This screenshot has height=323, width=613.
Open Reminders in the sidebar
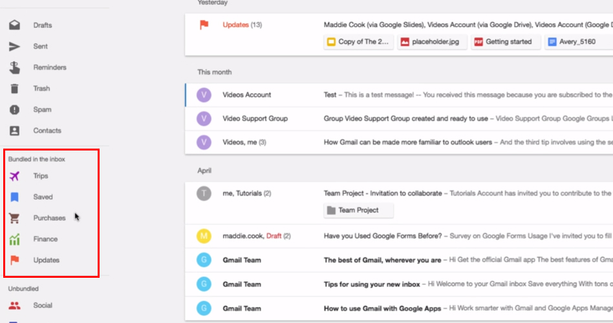click(x=50, y=67)
